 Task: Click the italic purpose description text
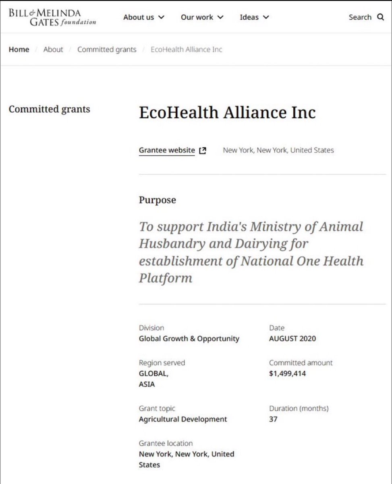(251, 252)
